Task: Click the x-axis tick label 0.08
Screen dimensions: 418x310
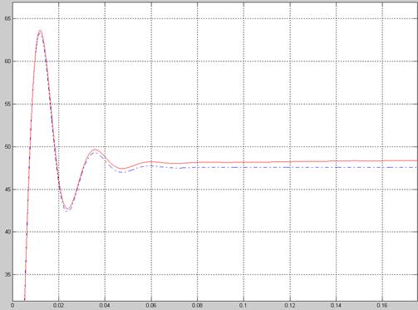Action: [197, 306]
